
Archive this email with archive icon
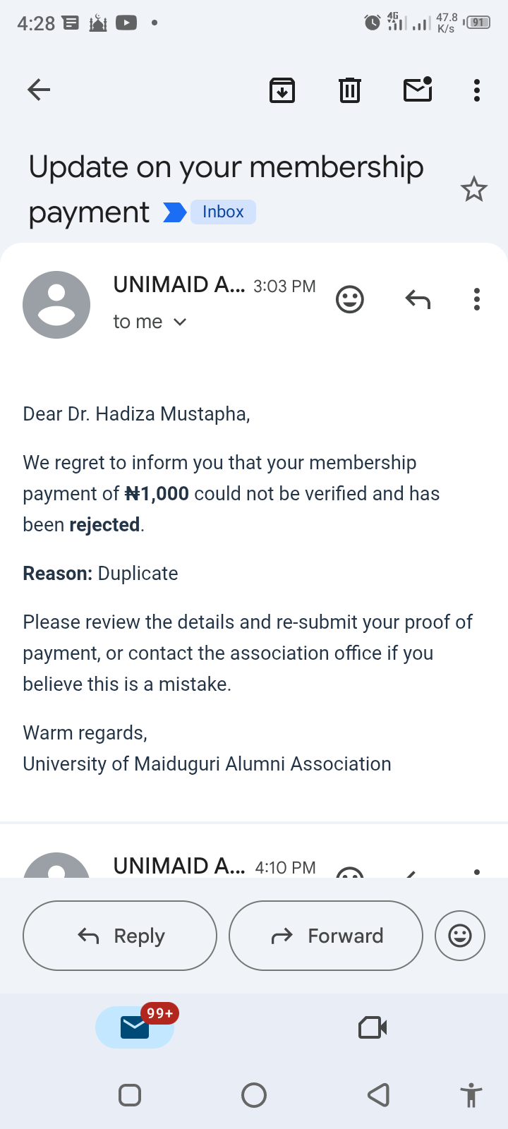point(282,90)
